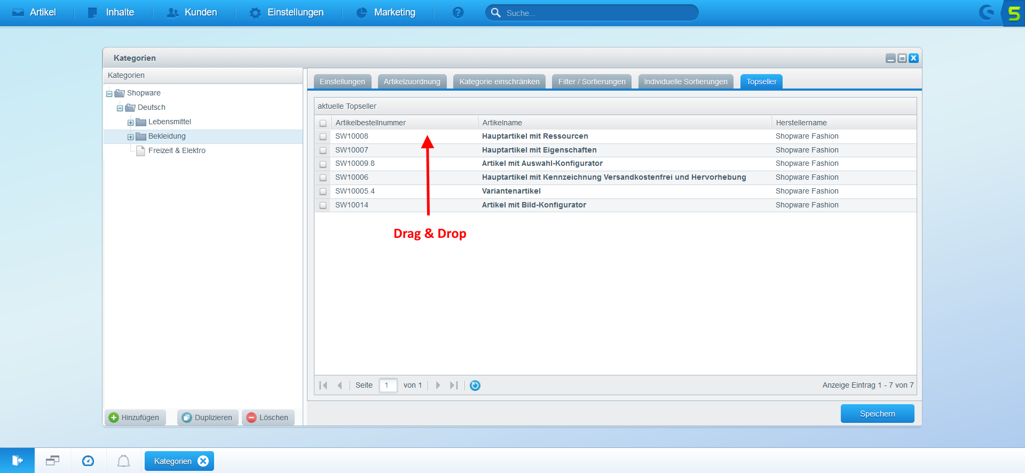Click the logout icon at bottom left

[17, 461]
